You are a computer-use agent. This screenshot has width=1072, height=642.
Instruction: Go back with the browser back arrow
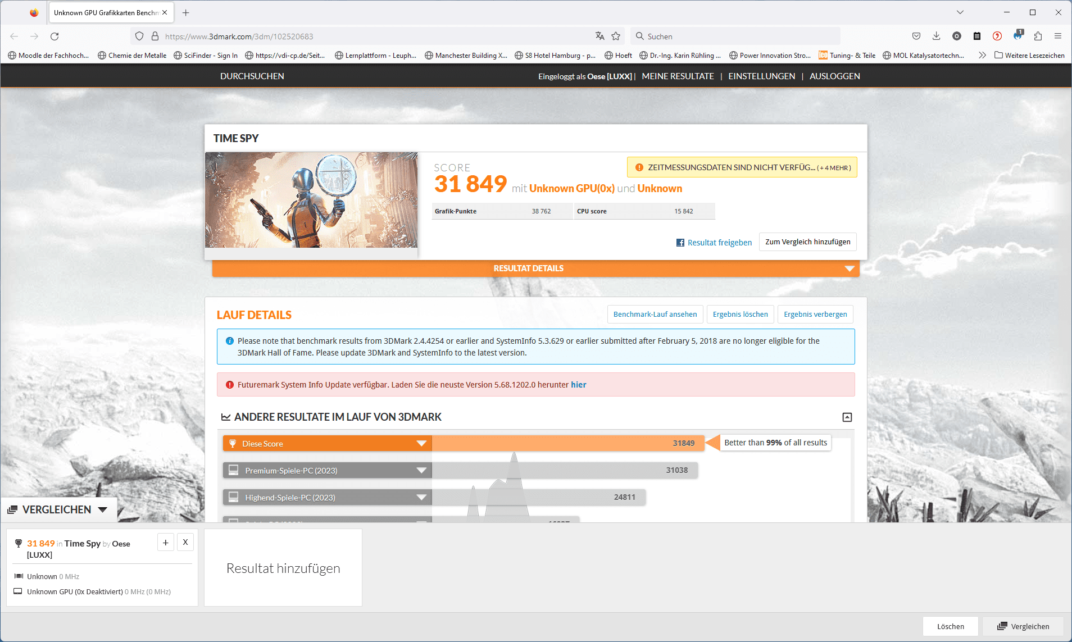tap(14, 36)
